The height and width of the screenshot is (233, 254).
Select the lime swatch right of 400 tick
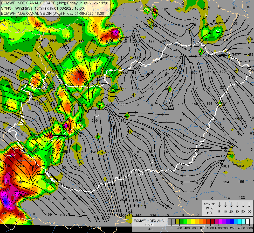[x=189, y=221]
